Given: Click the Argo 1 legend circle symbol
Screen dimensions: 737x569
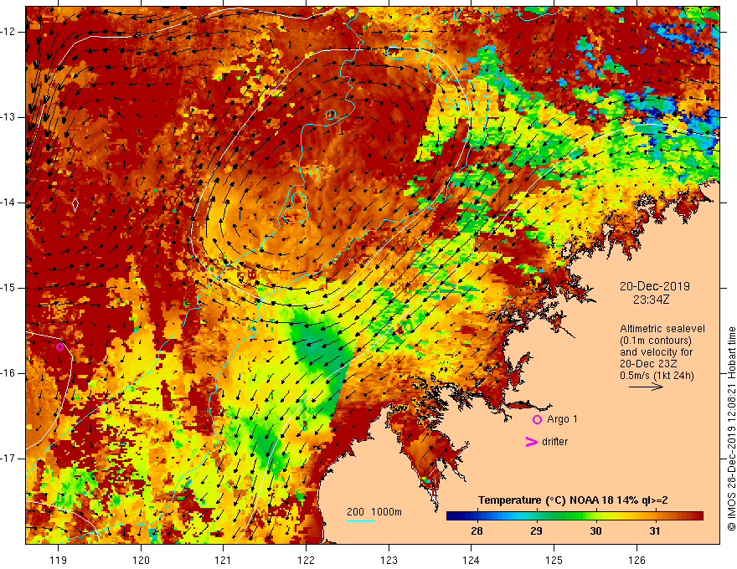Looking at the screenshot, I should (x=537, y=420).
